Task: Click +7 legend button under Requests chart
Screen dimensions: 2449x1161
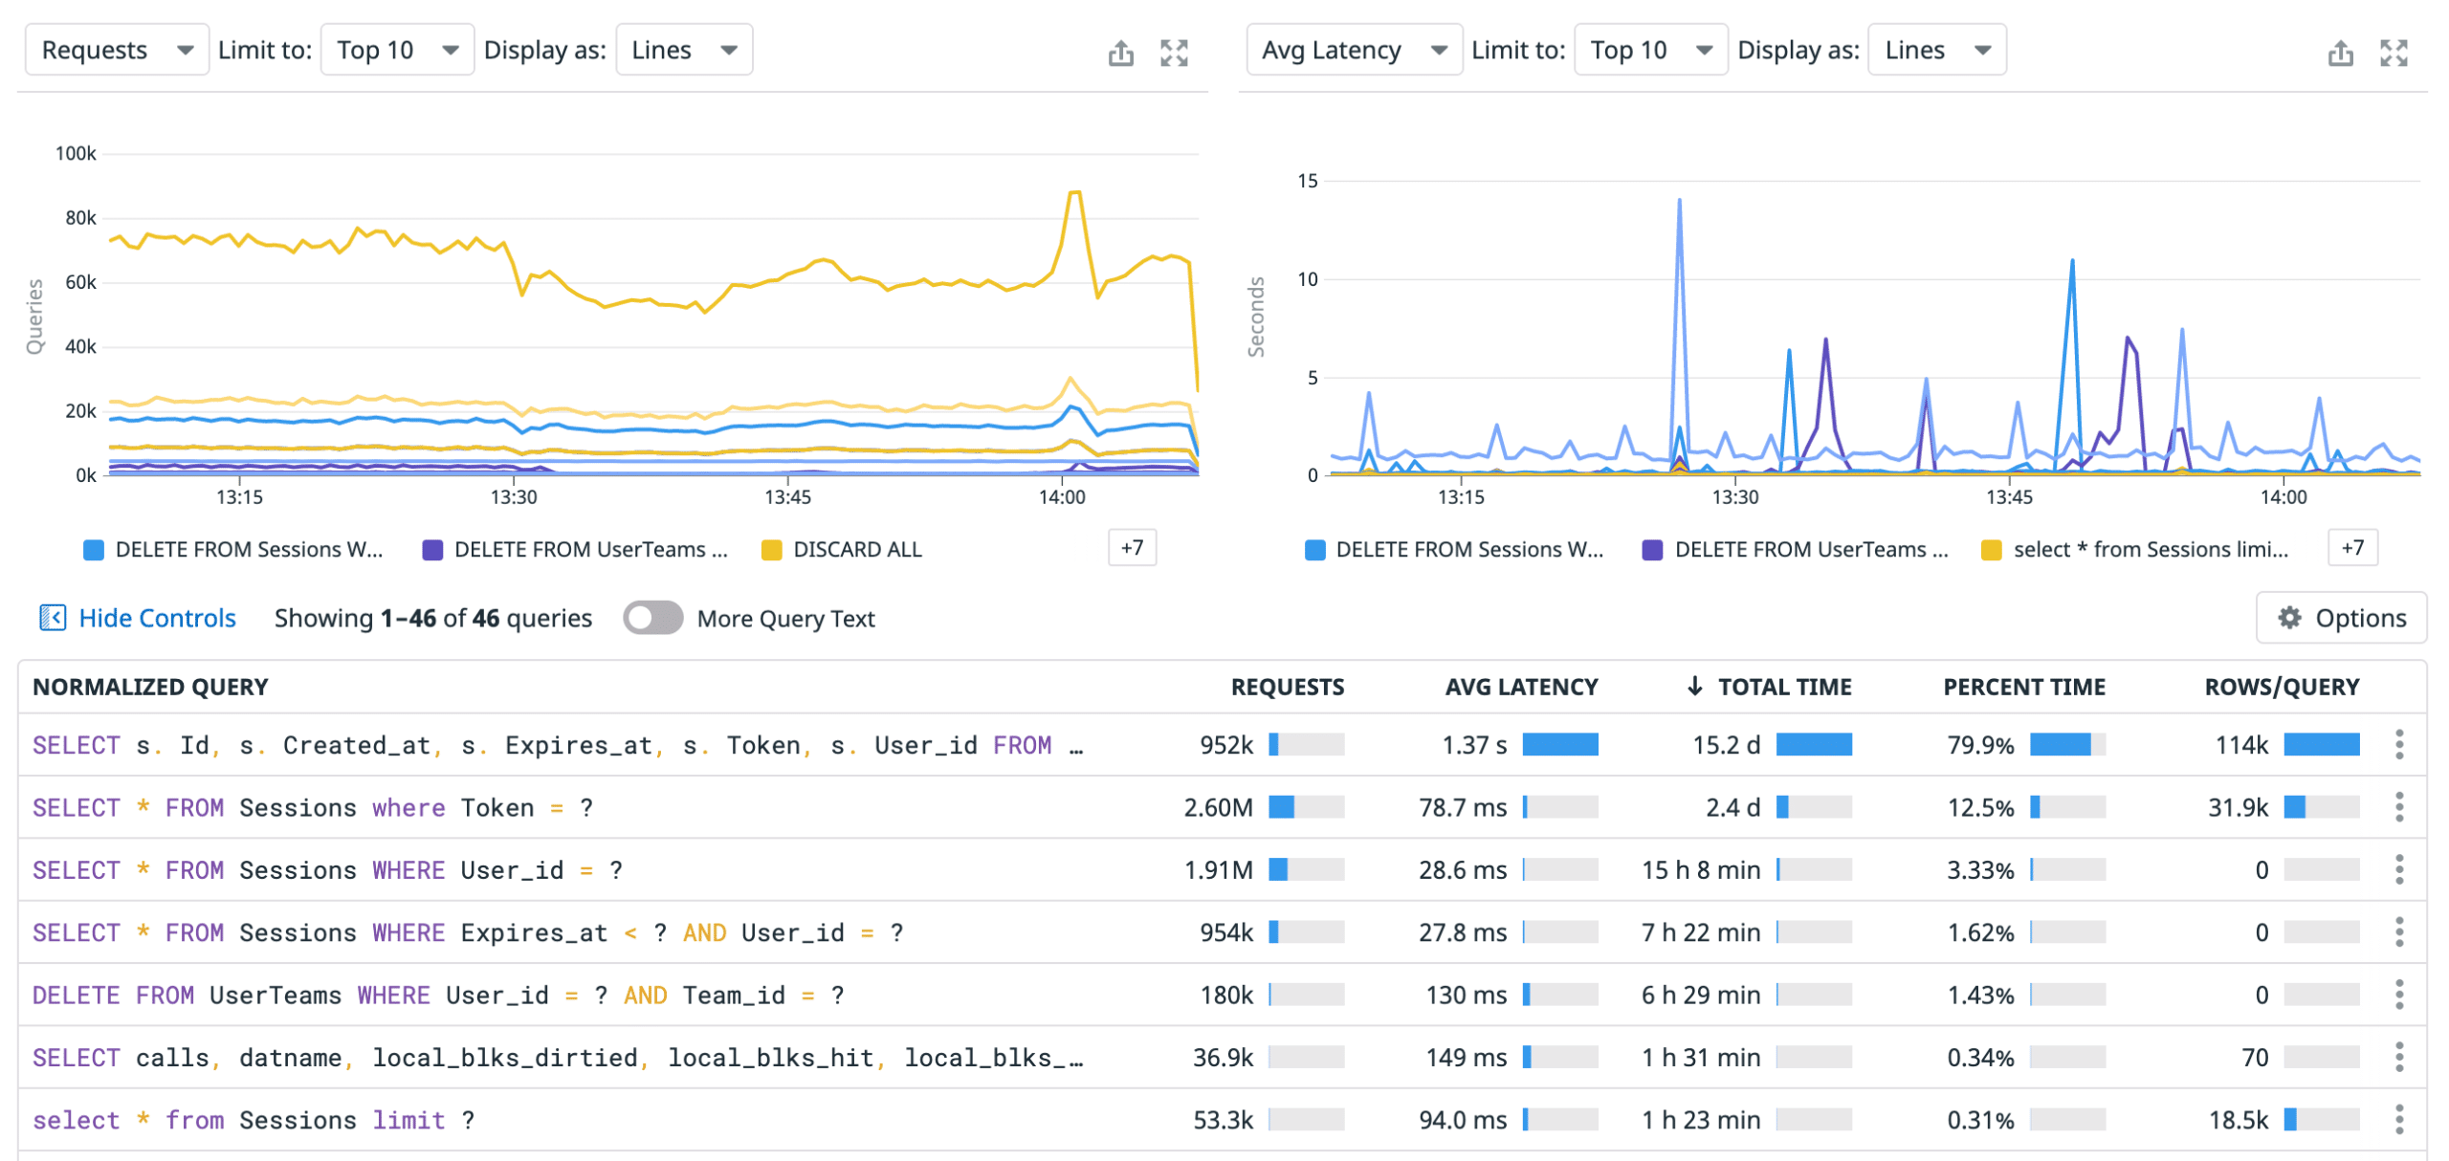Action: coord(1132,548)
